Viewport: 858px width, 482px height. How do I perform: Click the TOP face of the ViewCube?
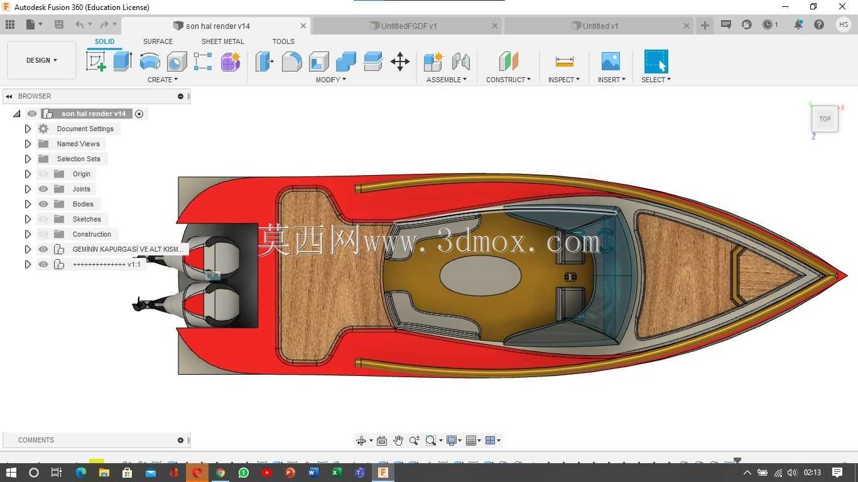825,119
